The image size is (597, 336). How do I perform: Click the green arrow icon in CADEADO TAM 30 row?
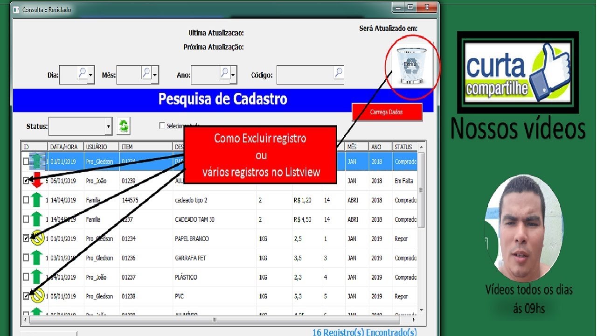(x=37, y=219)
